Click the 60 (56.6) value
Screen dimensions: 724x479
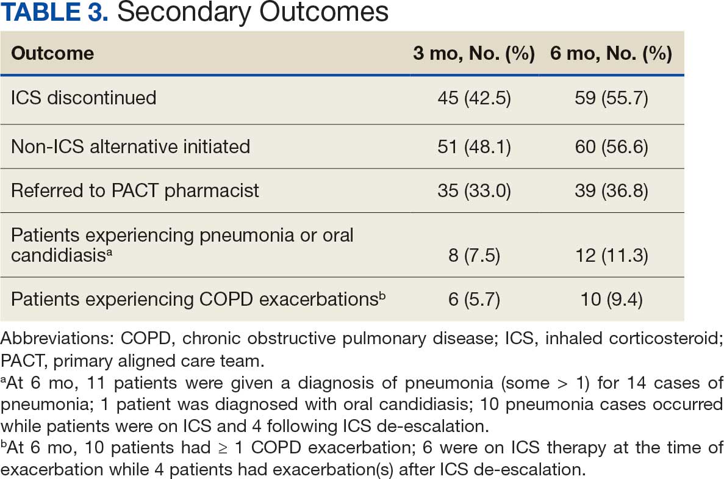(x=611, y=146)
